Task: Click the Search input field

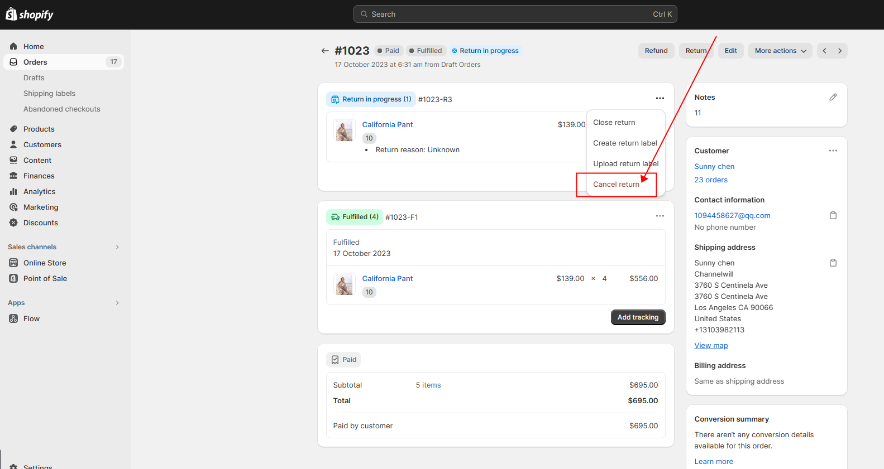Action: (515, 14)
